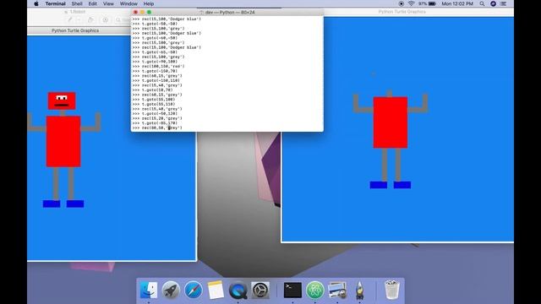This screenshot has width=541, height=304.
Task: Click the red robot body in right Turtle window
Action: [391, 122]
